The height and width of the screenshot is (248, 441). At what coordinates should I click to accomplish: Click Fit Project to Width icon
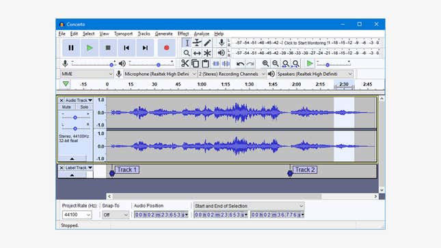tap(295, 64)
